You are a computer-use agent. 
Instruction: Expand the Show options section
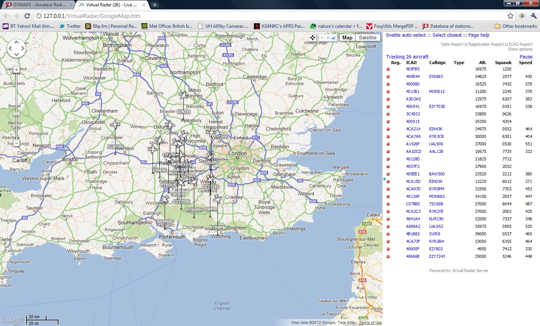pyautogui.click(x=520, y=49)
